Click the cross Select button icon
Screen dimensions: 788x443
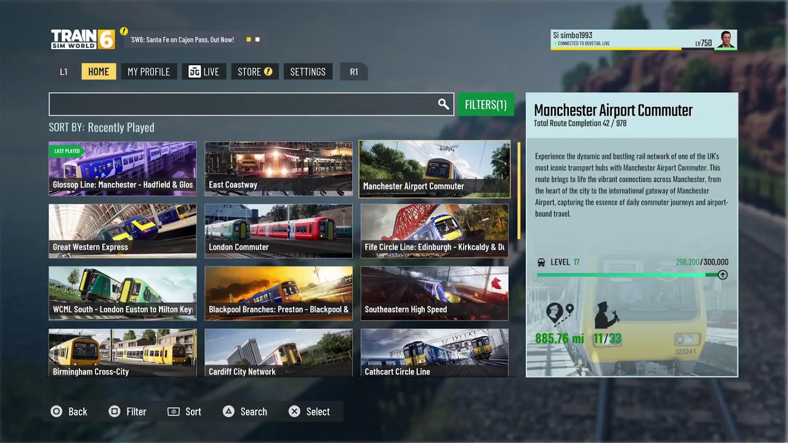click(x=294, y=412)
